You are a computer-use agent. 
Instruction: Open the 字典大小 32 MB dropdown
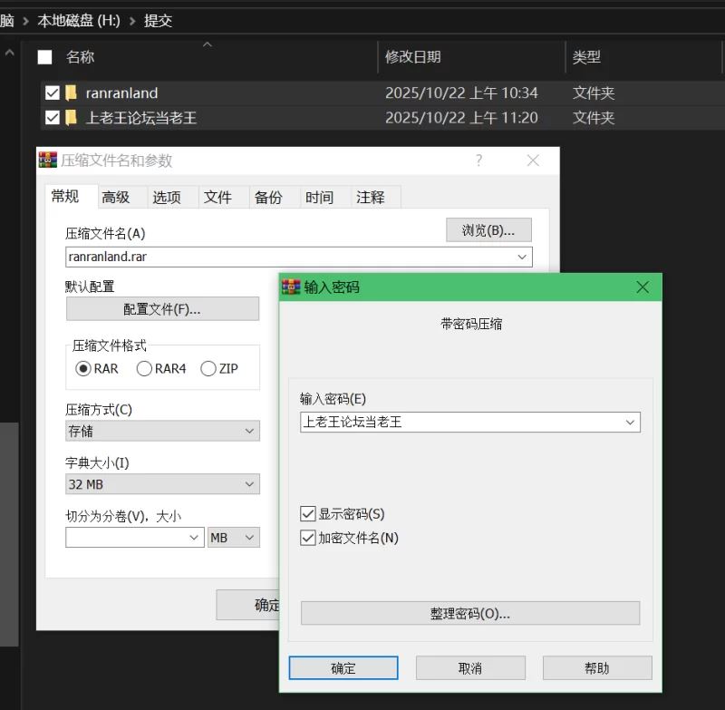click(x=162, y=484)
